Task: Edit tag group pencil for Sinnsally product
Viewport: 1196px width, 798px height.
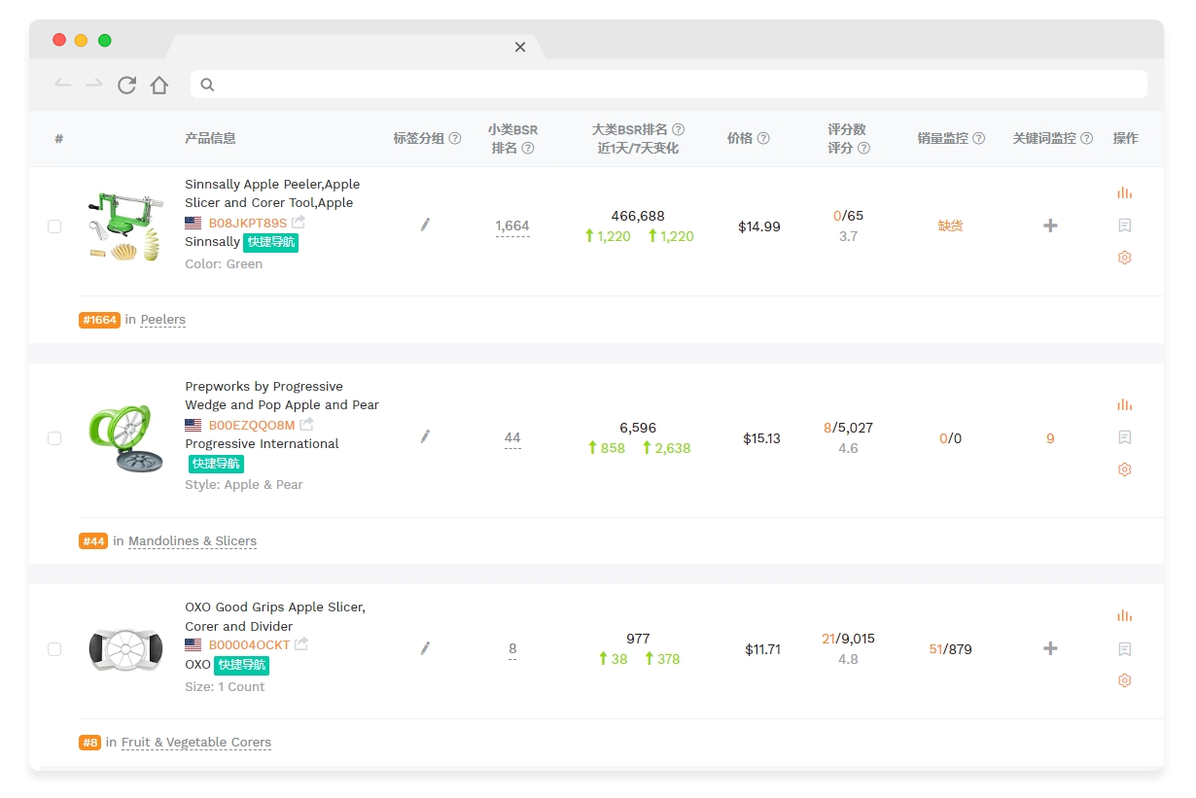Action: [425, 226]
